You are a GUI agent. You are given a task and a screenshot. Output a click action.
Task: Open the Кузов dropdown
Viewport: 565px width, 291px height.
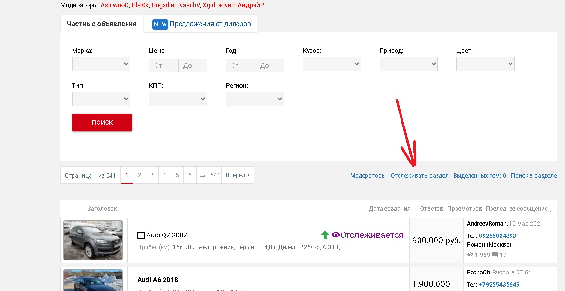(x=331, y=64)
